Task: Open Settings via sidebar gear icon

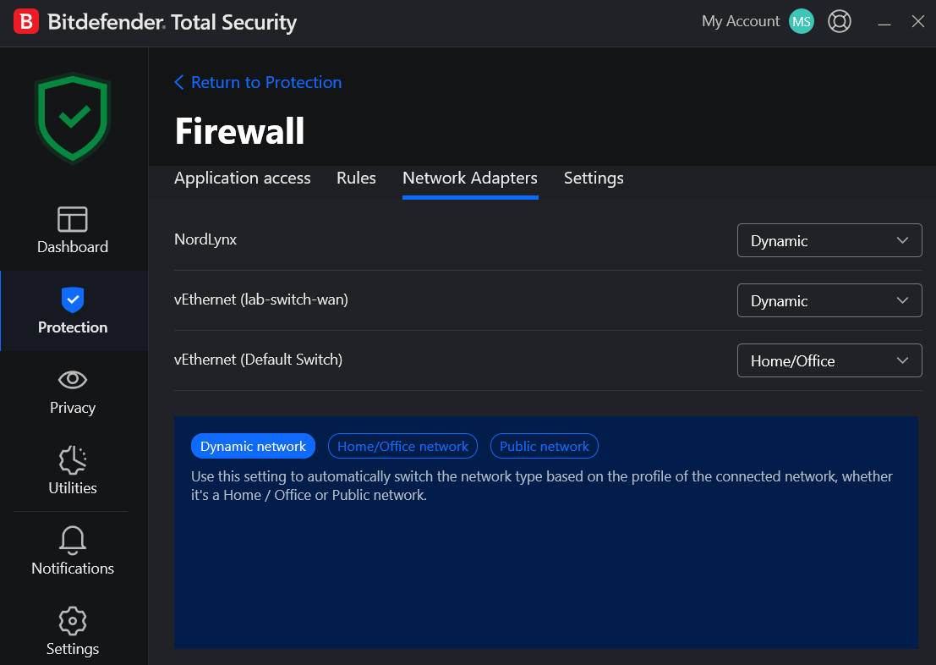Action: [x=73, y=621]
